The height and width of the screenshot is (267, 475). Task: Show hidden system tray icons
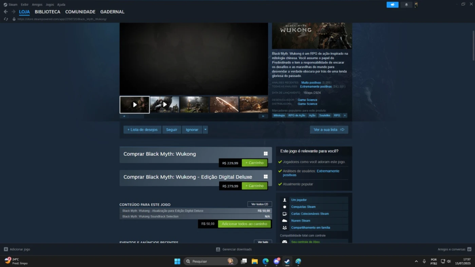point(416,261)
